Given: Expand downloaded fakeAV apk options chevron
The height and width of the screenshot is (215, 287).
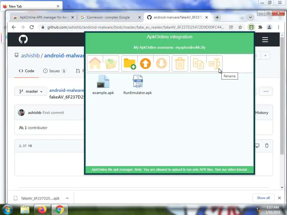Looking at the screenshot, I should [67, 198].
